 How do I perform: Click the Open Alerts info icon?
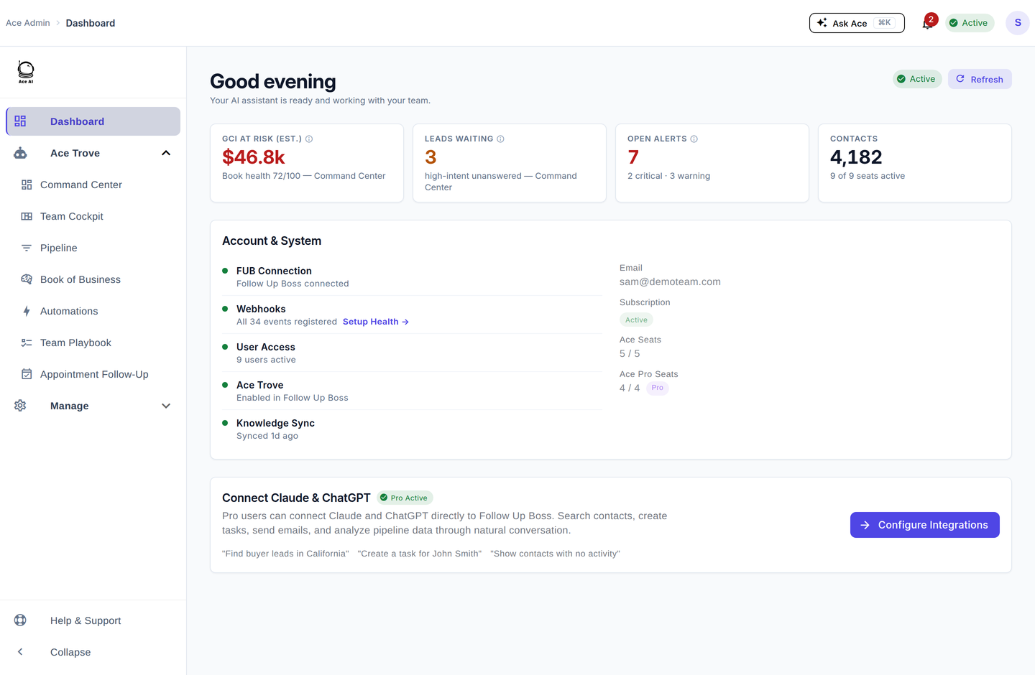click(x=694, y=139)
